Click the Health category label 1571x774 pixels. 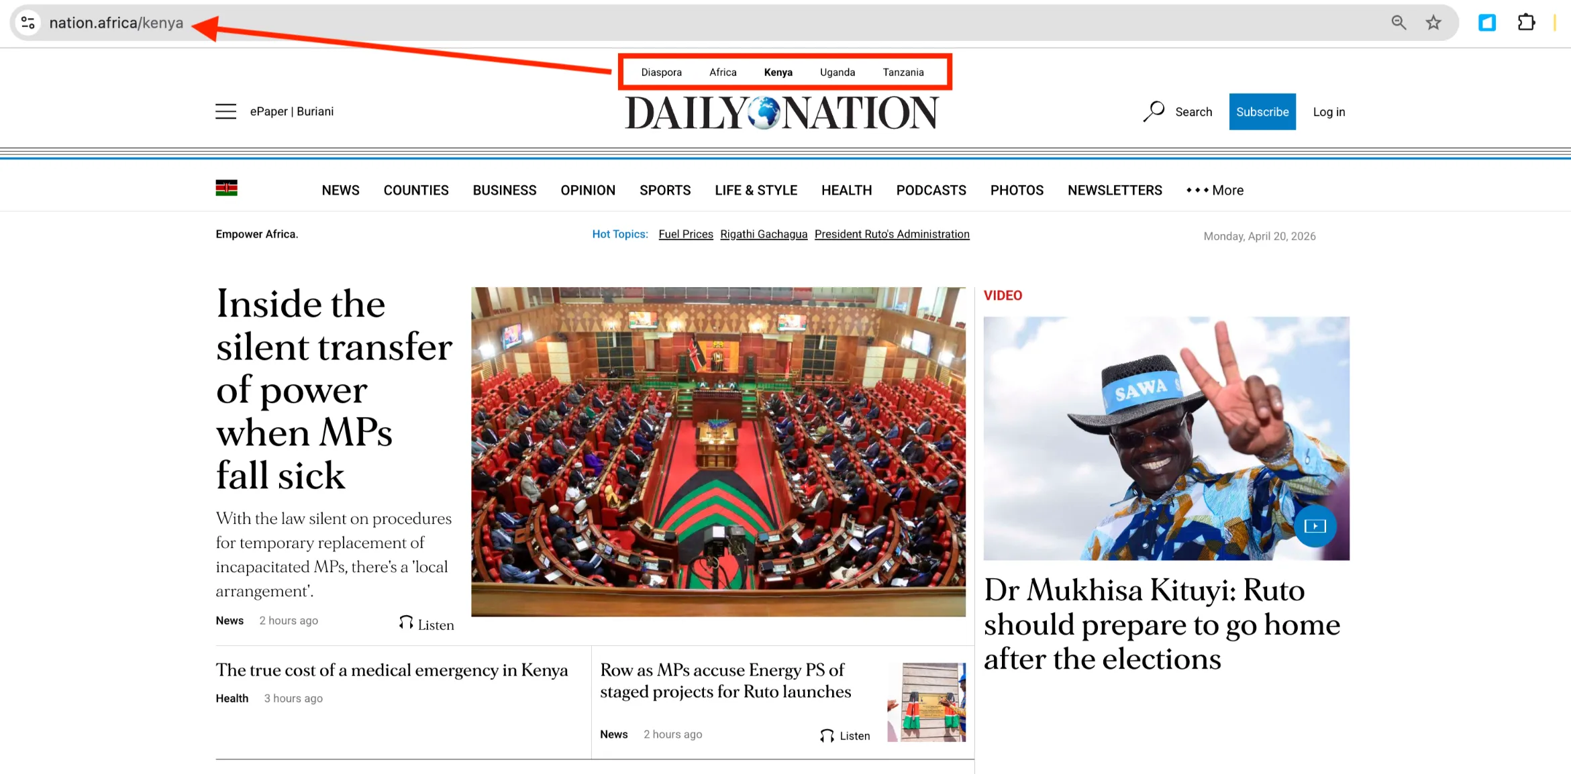[232, 698]
